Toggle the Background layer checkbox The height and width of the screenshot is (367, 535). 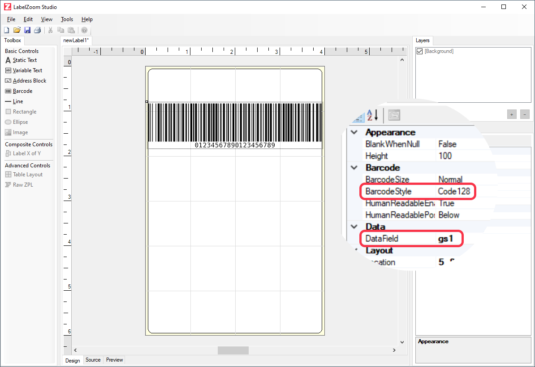pyautogui.click(x=420, y=51)
